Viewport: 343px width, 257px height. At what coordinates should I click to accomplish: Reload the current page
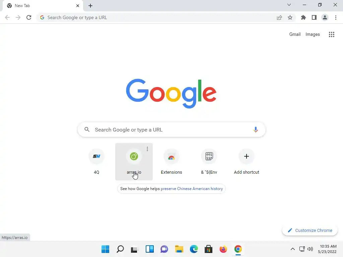pyautogui.click(x=29, y=17)
